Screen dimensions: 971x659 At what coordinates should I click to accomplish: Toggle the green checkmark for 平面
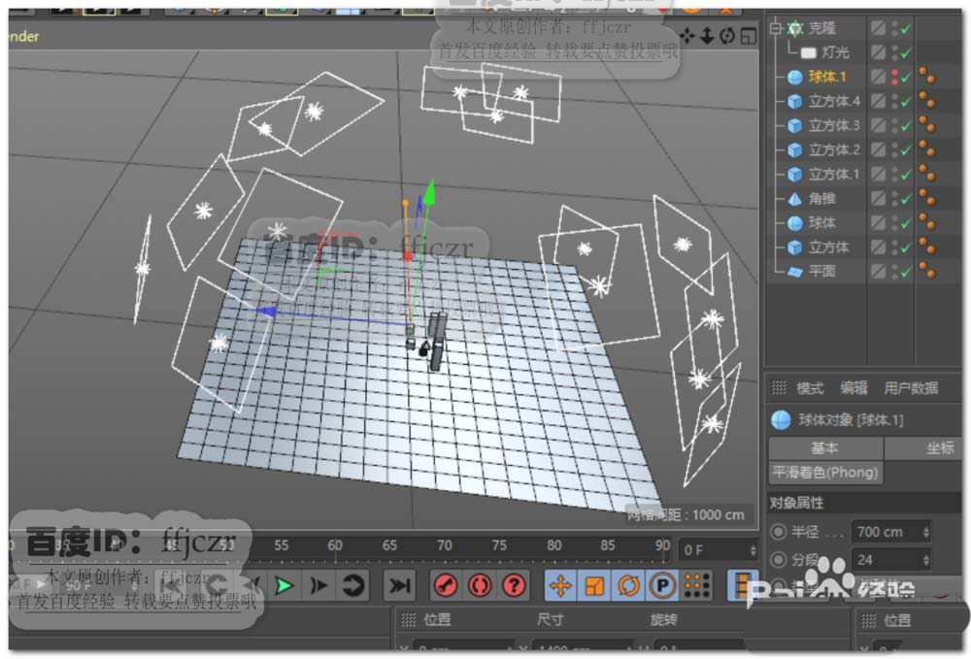(906, 272)
